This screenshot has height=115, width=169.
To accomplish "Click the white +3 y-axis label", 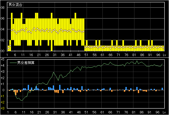I will point(2,72).
